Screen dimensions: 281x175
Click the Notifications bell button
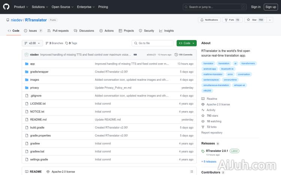click(x=209, y=20)
